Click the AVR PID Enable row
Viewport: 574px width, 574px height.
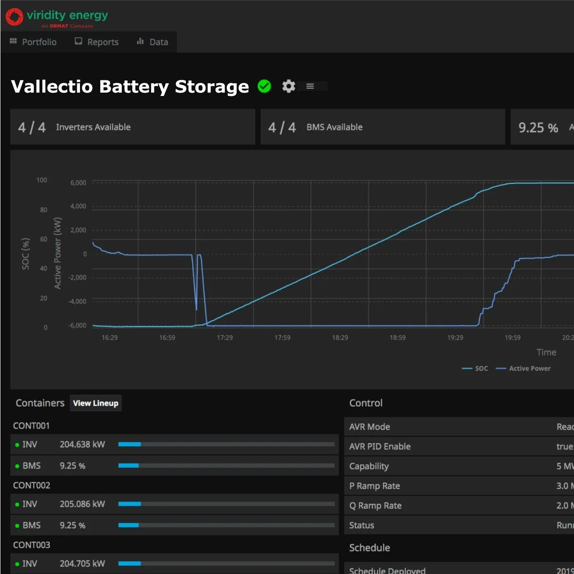coord(459,446)
